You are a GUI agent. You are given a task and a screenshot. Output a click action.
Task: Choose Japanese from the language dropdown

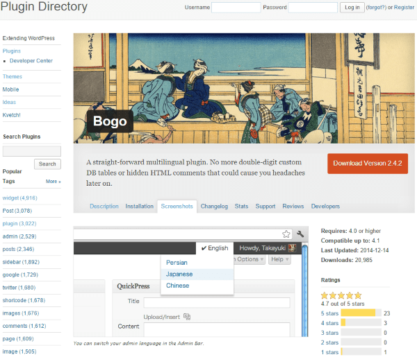coord(179,274)
